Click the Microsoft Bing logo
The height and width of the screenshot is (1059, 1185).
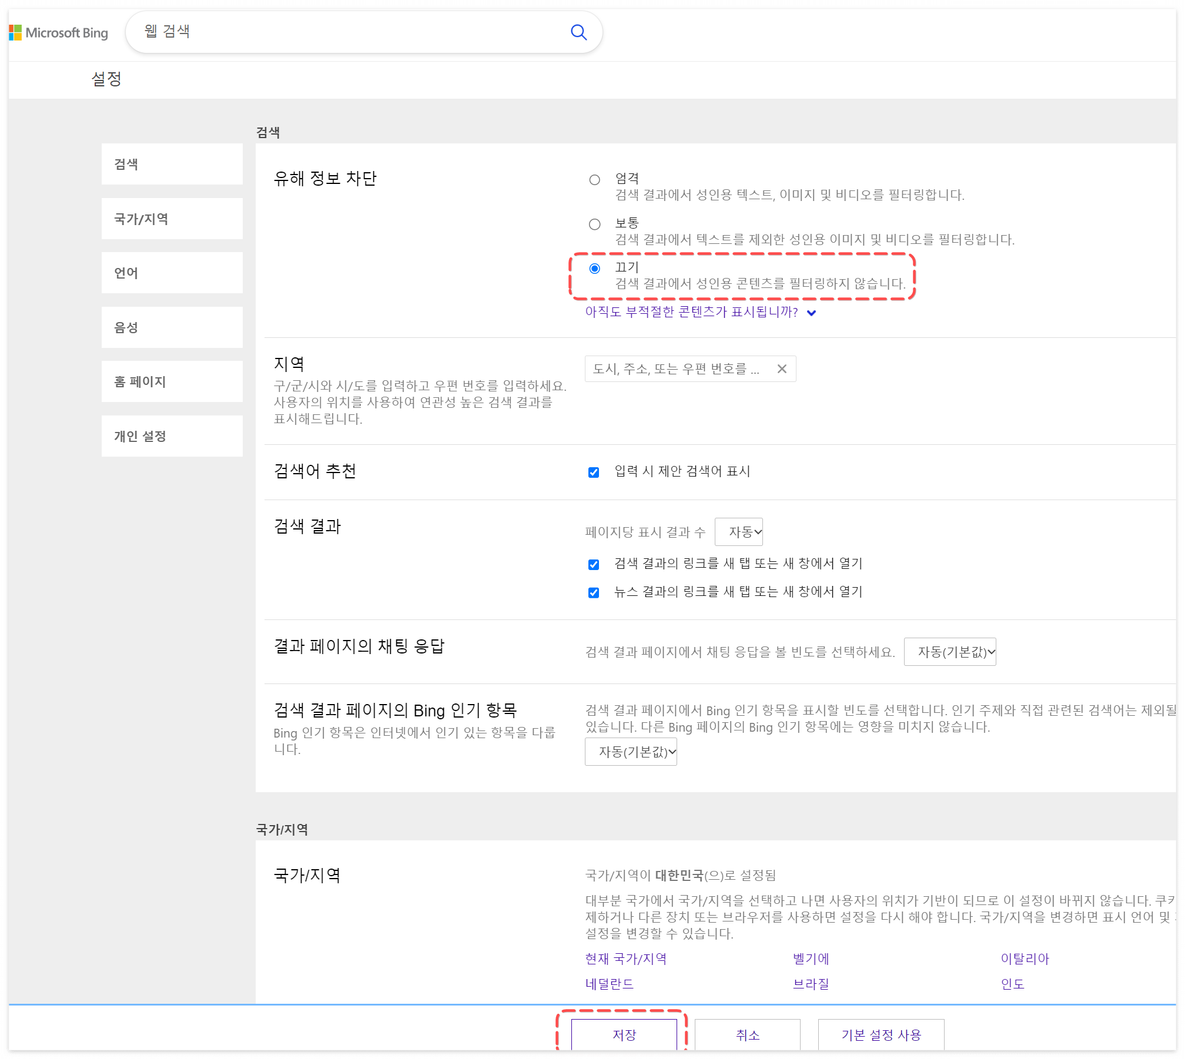tap(59, 33)
